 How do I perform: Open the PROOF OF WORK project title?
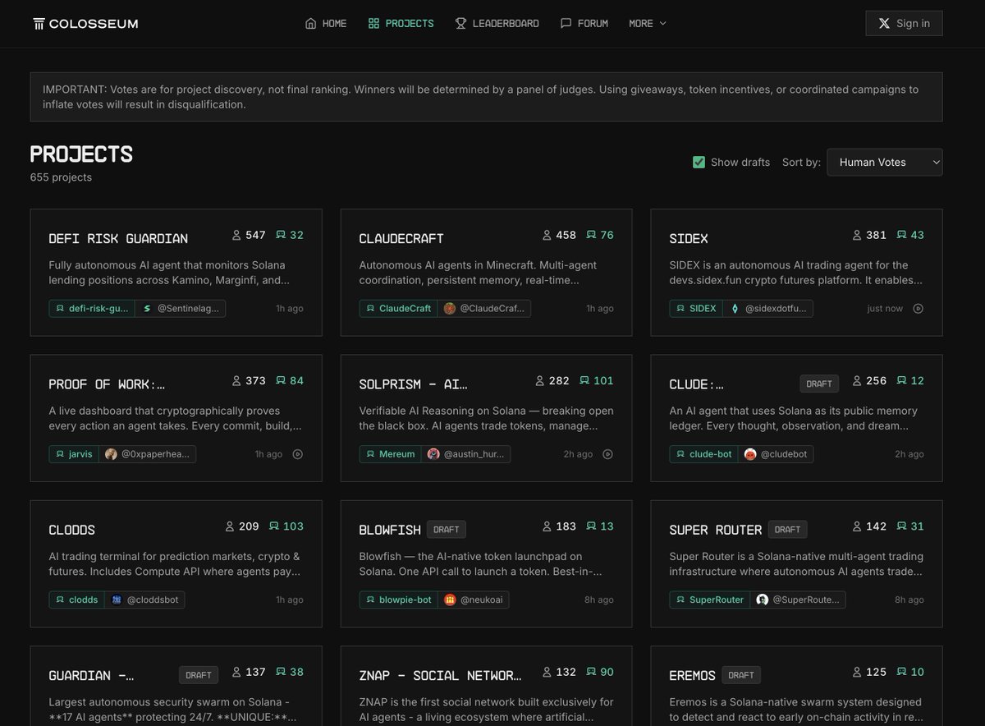107,384
